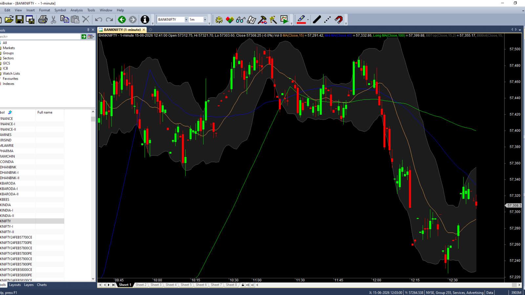Open the Layouts panel tab
525x295 pixels.
pyautogui.click(x=15, y=285)
